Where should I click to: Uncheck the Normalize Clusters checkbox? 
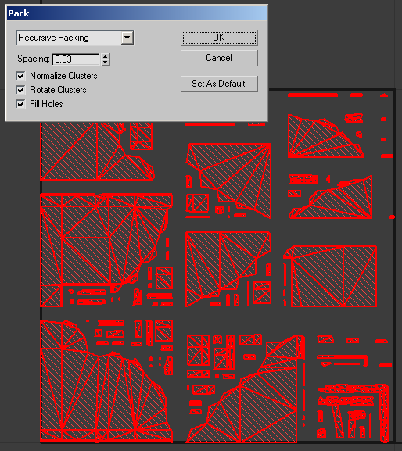pos(20,76)
